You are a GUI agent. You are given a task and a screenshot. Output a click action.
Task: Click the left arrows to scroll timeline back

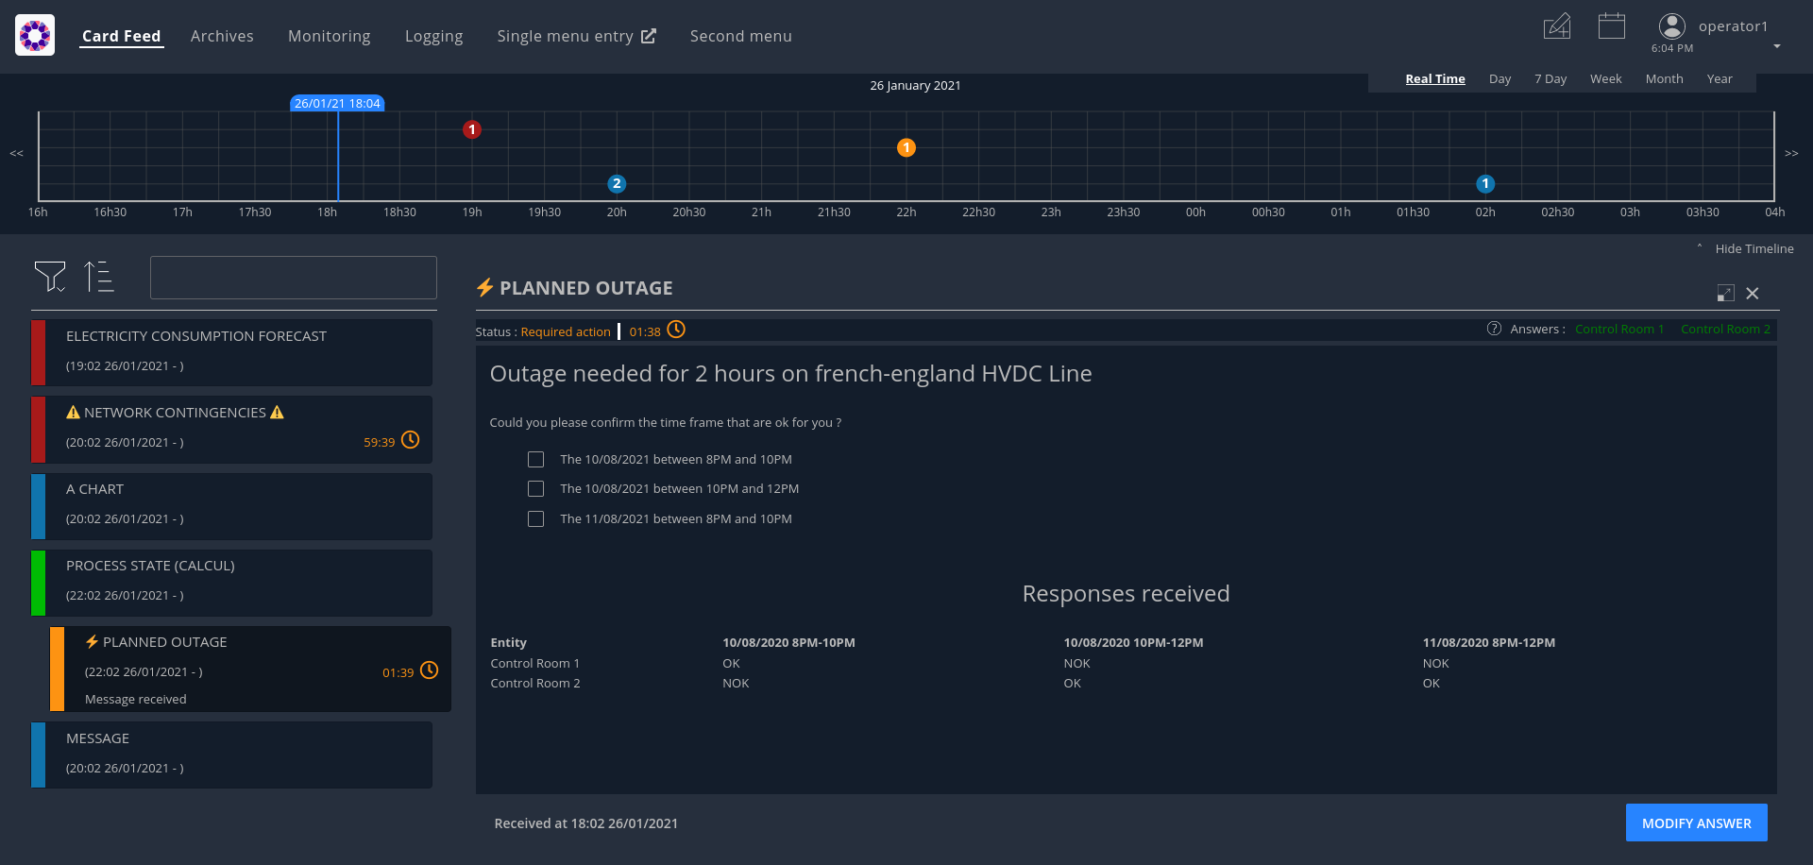(15, 153)
